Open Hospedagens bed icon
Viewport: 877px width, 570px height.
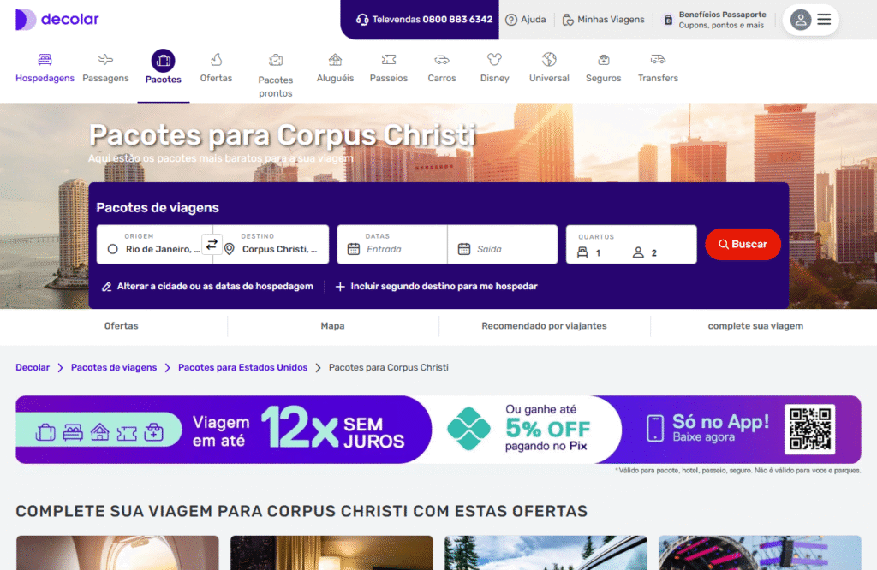click(45, 59)
